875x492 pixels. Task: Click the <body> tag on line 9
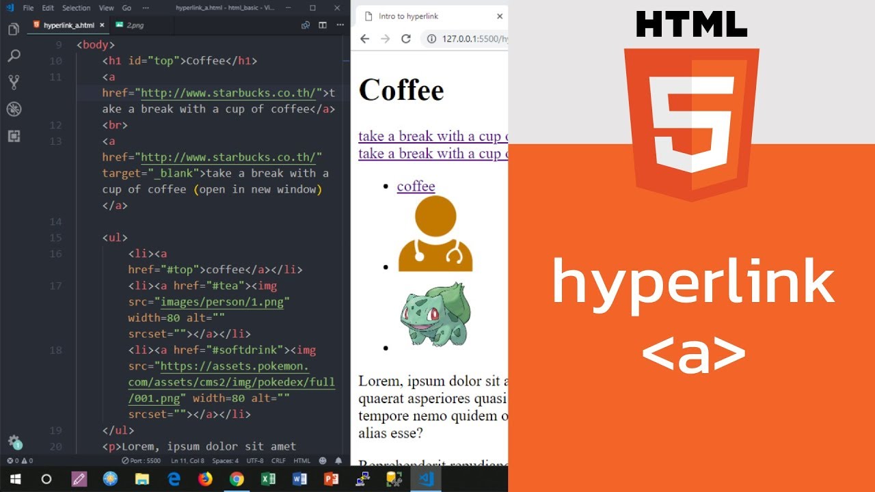point(96,45)
